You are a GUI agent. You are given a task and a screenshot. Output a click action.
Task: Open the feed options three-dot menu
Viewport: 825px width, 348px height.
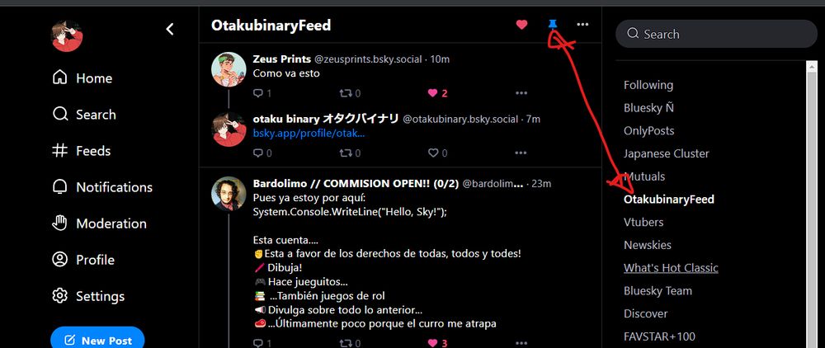(582, 24)
